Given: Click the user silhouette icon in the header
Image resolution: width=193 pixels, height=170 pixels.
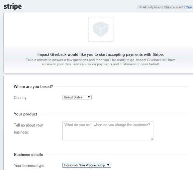Looking at the screenshot, I should click(140, 7).
